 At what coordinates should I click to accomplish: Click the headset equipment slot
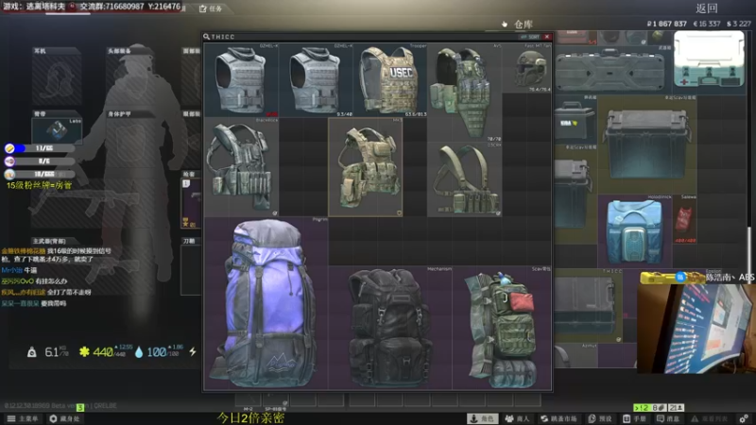[57, 79]
